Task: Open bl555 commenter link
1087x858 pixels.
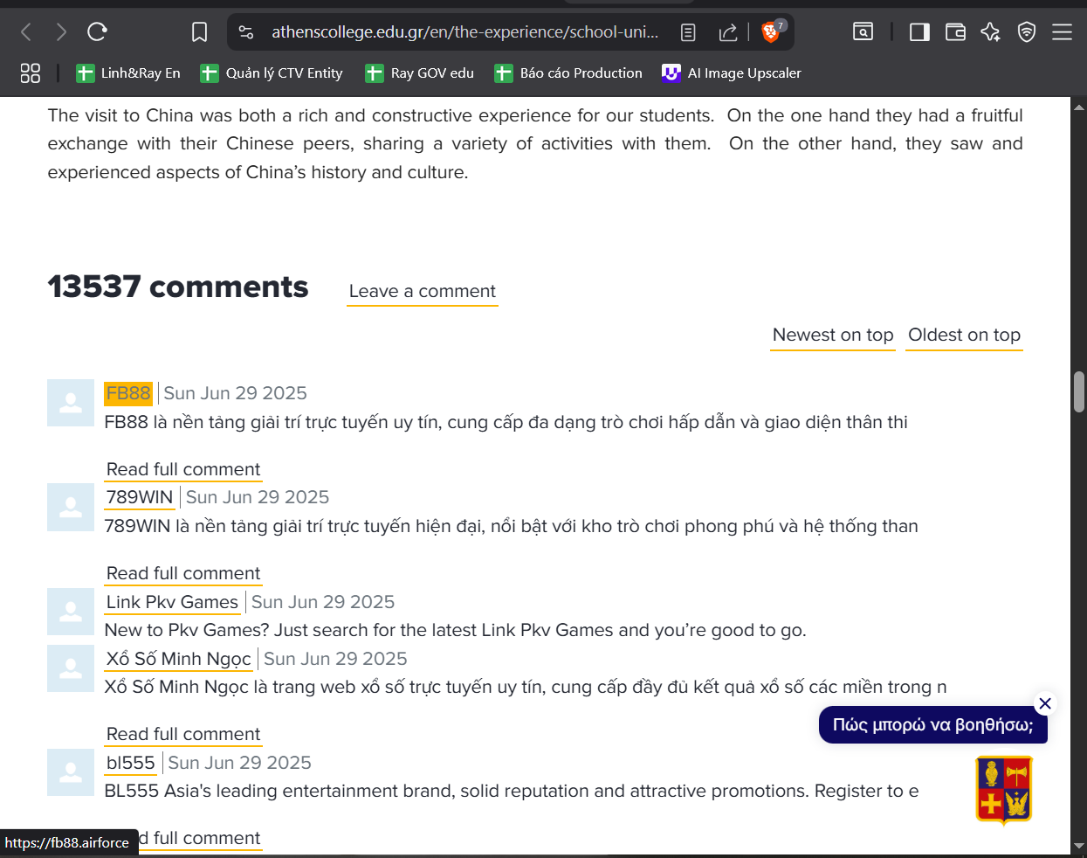Action: [x=131, y=764]
